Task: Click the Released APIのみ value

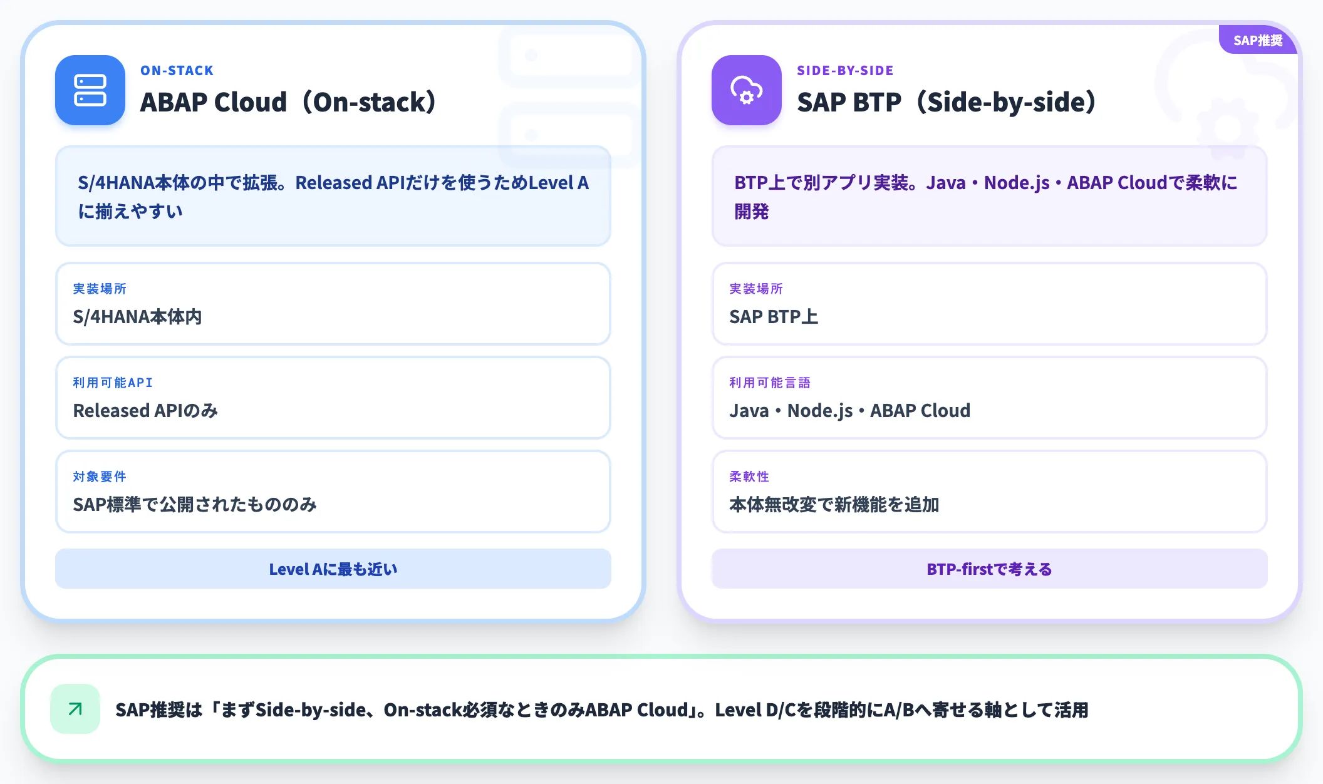Action: coord(145,411)
